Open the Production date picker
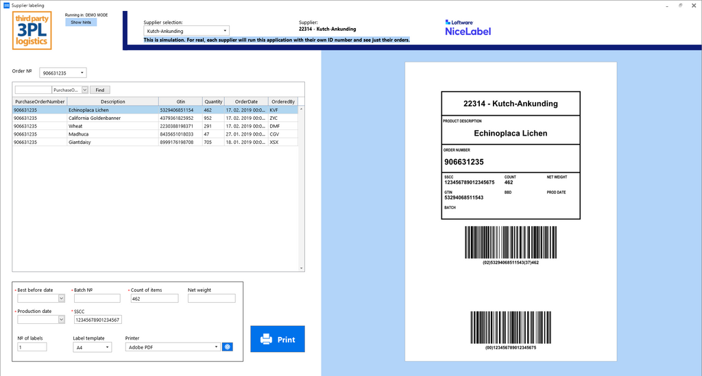This screenshot has width=702, height=376. [x=61, y=320]
